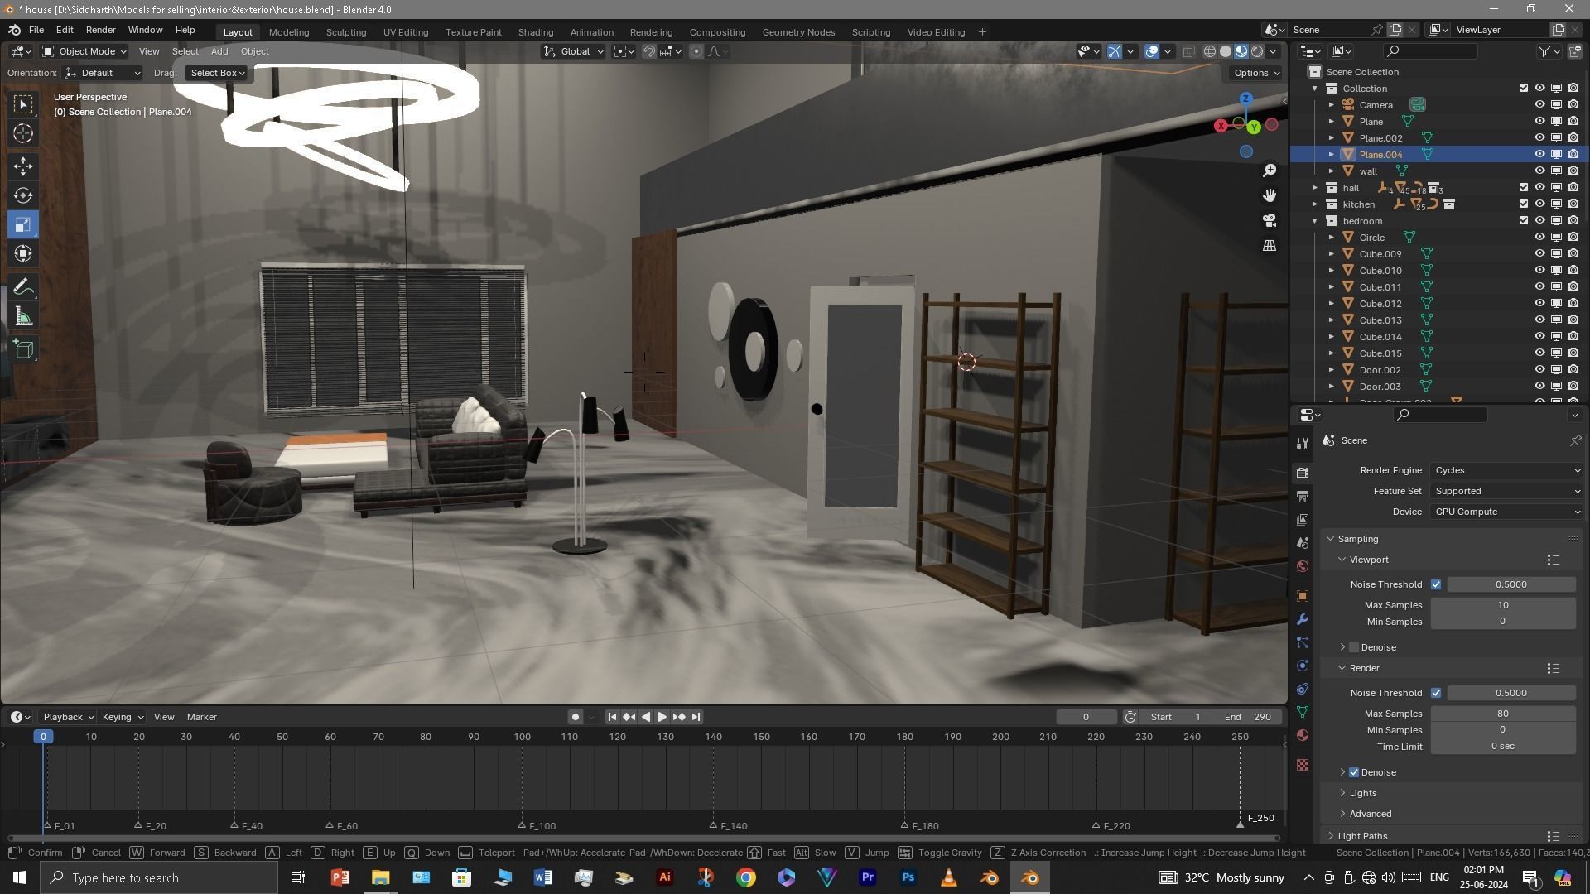Viewport: 1590px width, 894px height.
Task: Open Render Engine Cycles dropdown
Action: (1506, 470)
